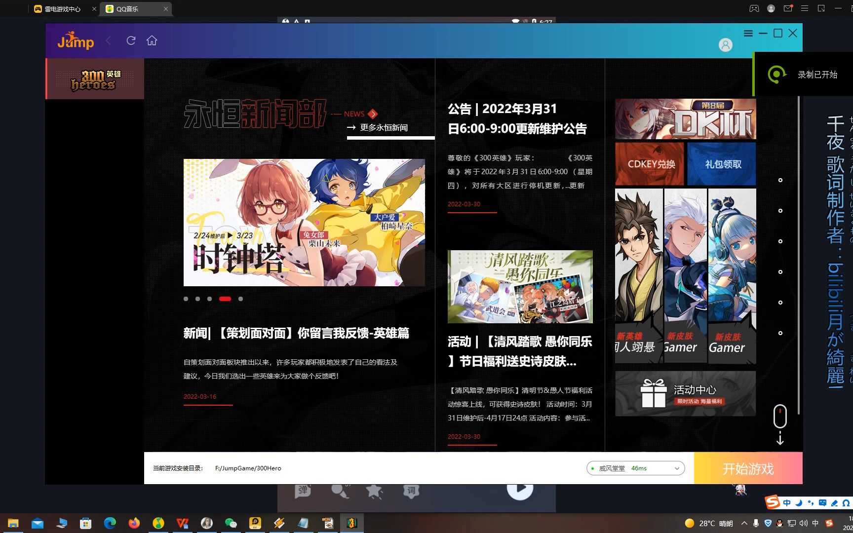The image size is (853, 533).
Task: Select the fifth banner carousel dot
Action: click(x=240, y=299)
